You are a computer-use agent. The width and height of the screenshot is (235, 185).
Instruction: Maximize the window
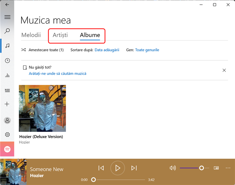215,5
